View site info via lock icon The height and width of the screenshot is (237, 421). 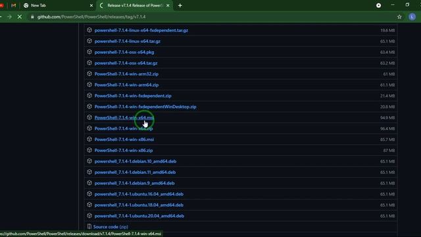coord(32,16)
